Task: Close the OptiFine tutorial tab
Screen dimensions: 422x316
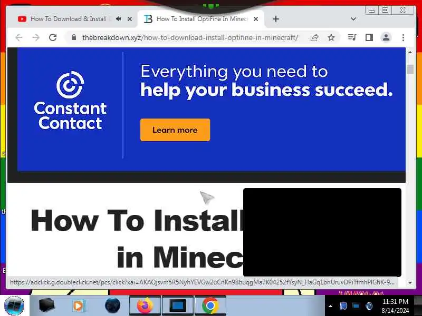Action: point(256,19)
